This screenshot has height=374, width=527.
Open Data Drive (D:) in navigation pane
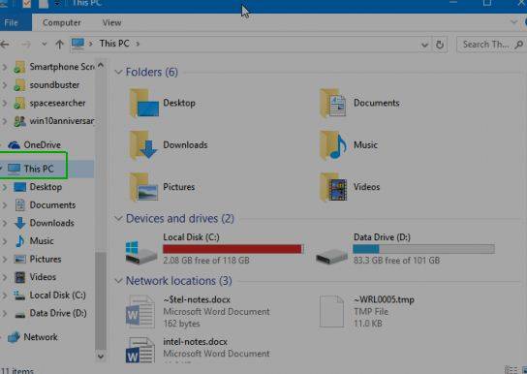tap(50, 313)
